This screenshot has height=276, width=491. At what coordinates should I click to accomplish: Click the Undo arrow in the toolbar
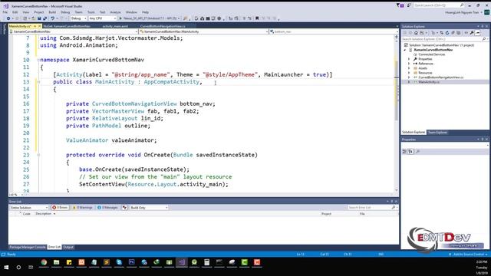click(53, 18)
